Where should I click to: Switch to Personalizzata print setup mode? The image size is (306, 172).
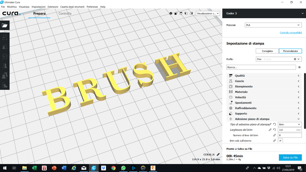[x=291, y=51]
